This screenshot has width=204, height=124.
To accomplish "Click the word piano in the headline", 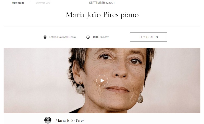I will click(x=130, y=15).
